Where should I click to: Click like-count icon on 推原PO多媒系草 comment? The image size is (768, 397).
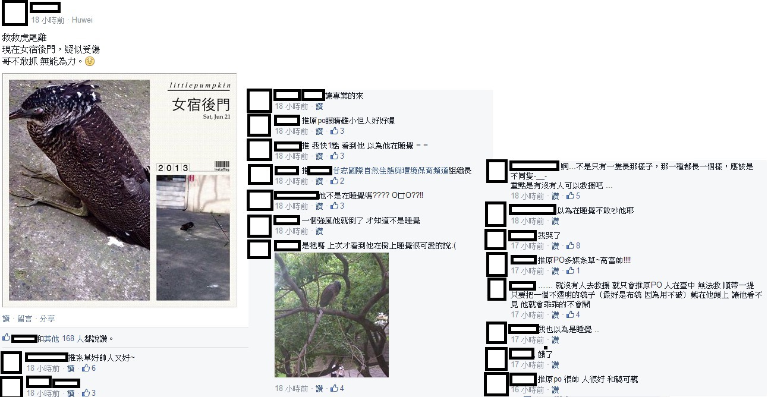pyautogui.click(x=571, y=270)
